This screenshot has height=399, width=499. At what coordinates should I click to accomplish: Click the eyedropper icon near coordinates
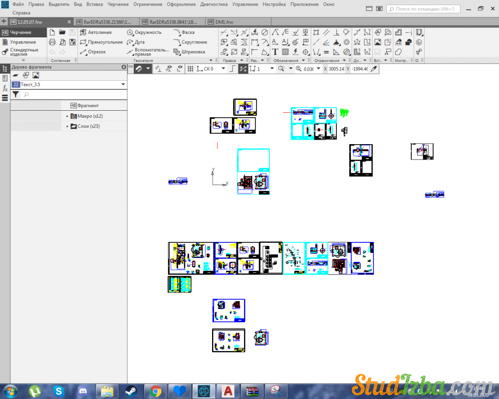point(374,69)
